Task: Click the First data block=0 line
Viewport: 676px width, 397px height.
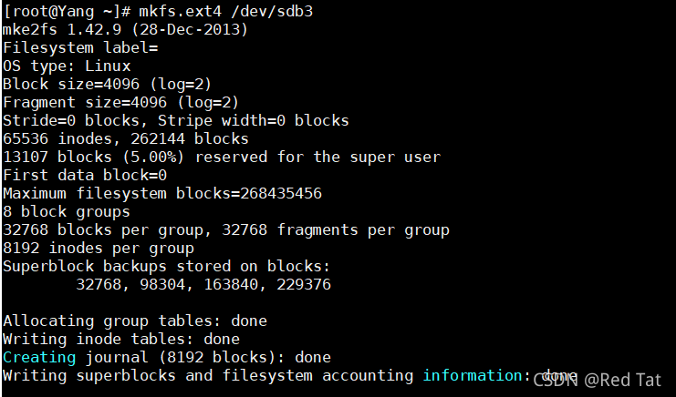Action: point(85,176)
